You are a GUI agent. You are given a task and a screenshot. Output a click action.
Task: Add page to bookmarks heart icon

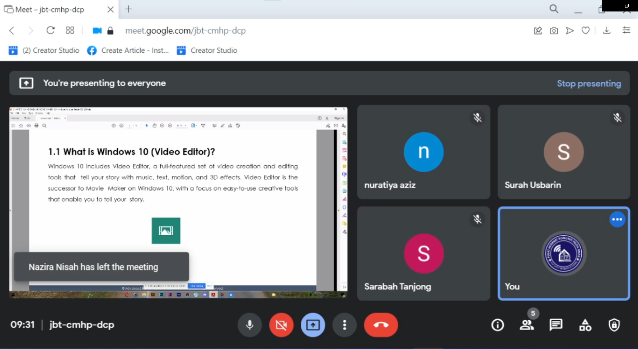pyautogui.click(x=585, y=31)
